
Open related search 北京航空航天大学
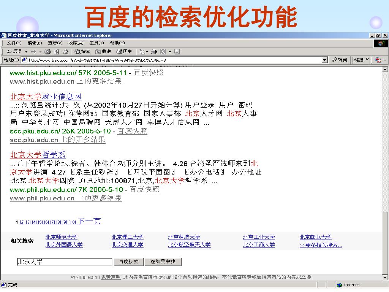189,245
